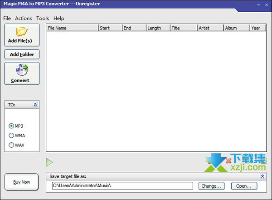
Task: Open the File menu
Action: (7, 18)
